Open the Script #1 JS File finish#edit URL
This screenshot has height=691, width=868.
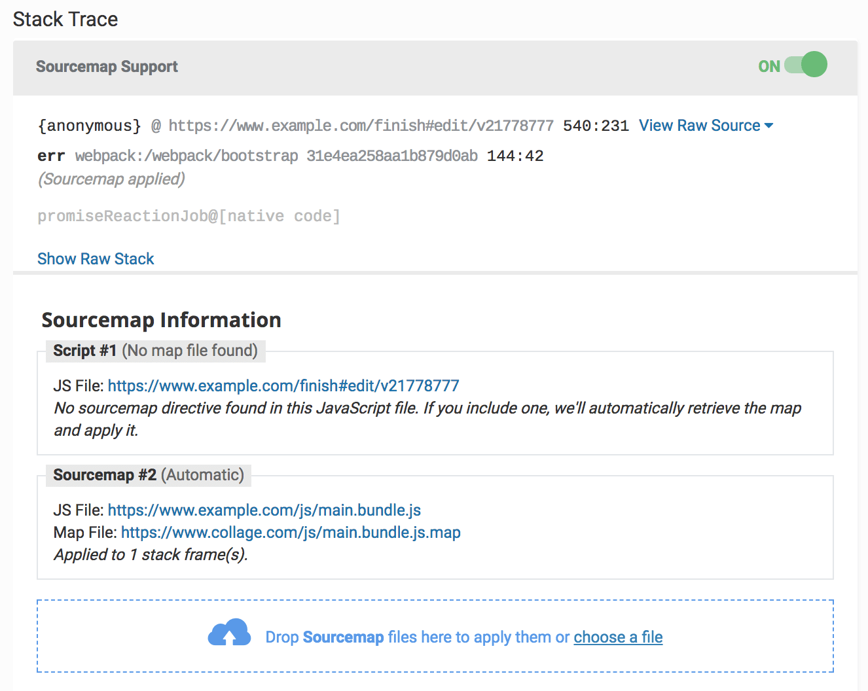click(x=283, y=386)
